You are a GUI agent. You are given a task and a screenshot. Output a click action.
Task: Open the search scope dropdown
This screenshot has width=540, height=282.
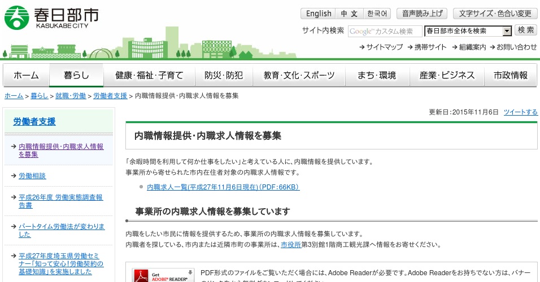(507, 31)
